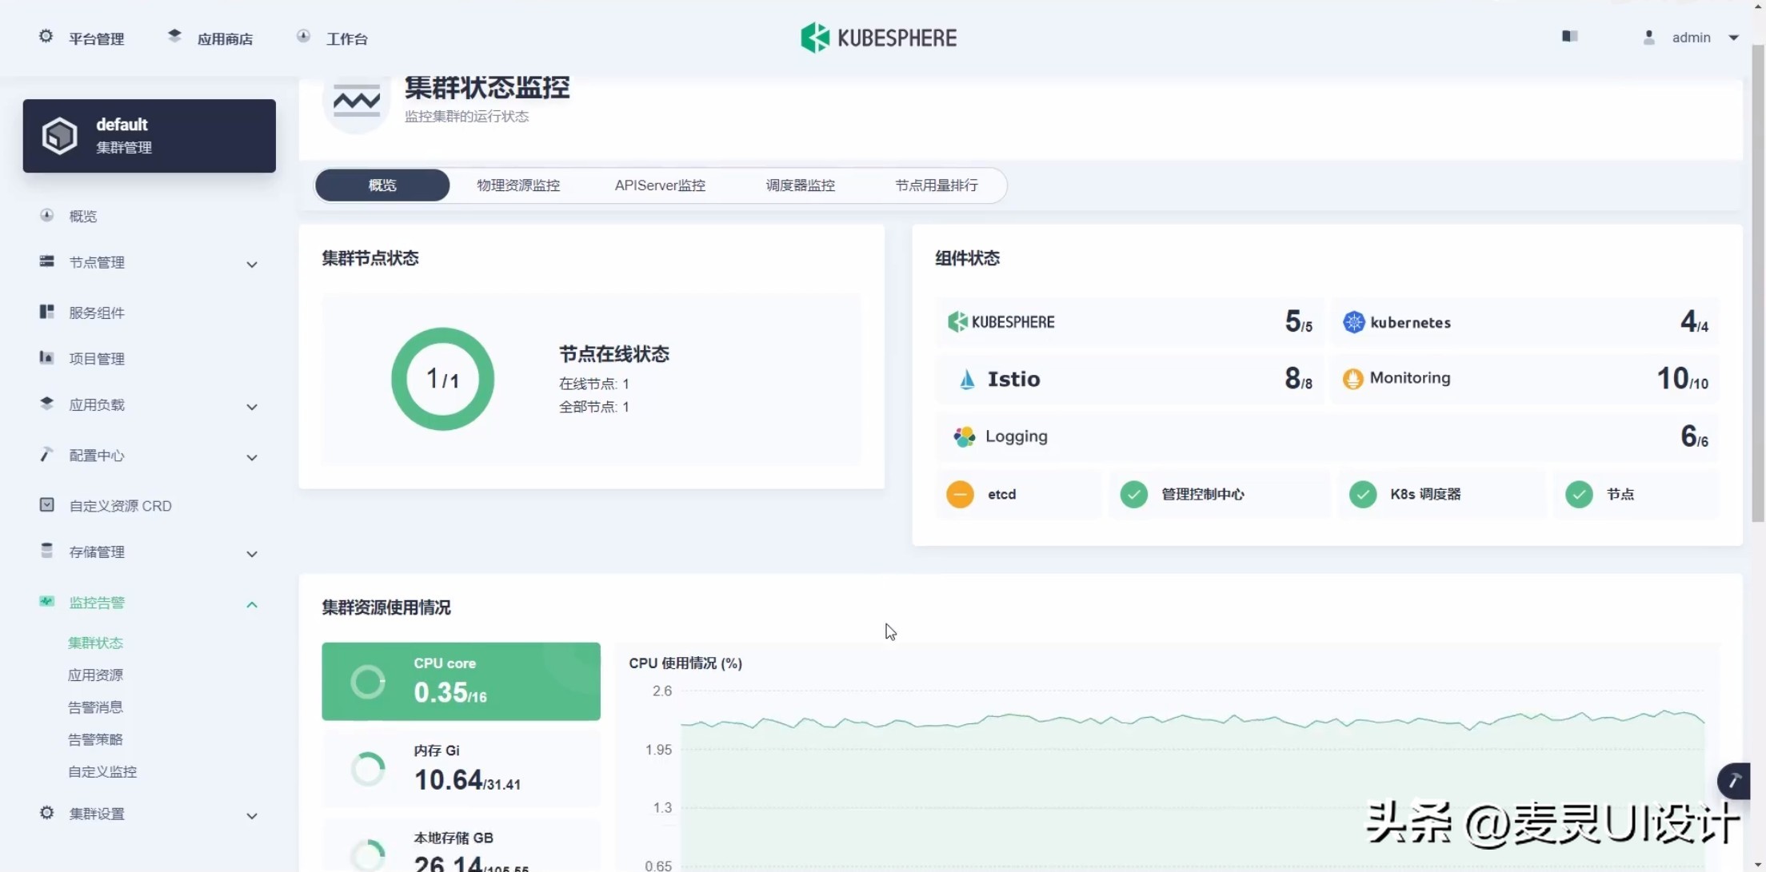Collapse the 监控告警 sidebar section
The width and height of the screenshot is (1766, 872).
tap(251, 603)
